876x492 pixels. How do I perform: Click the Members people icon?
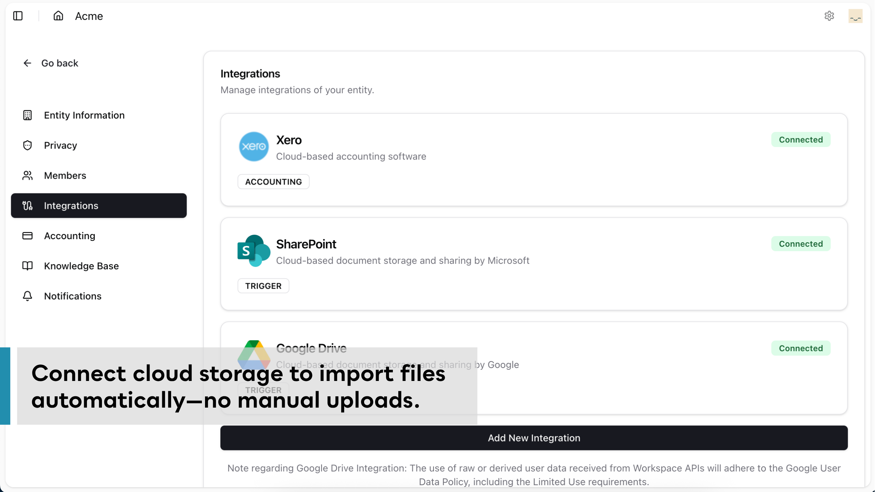tap(27, 176)
